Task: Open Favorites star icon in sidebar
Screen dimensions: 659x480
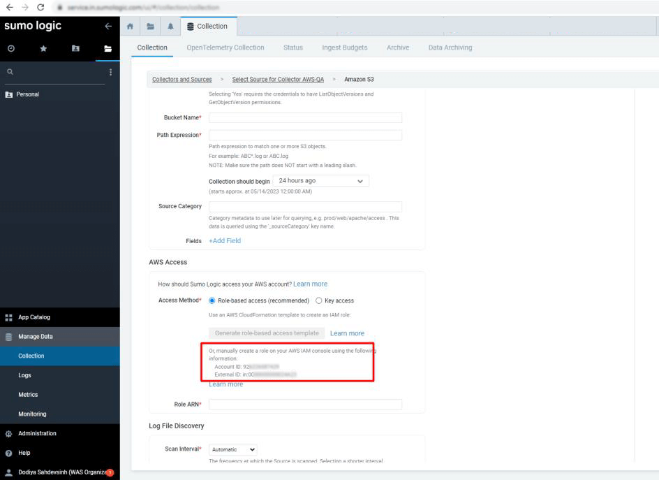Action: [43, 48]
